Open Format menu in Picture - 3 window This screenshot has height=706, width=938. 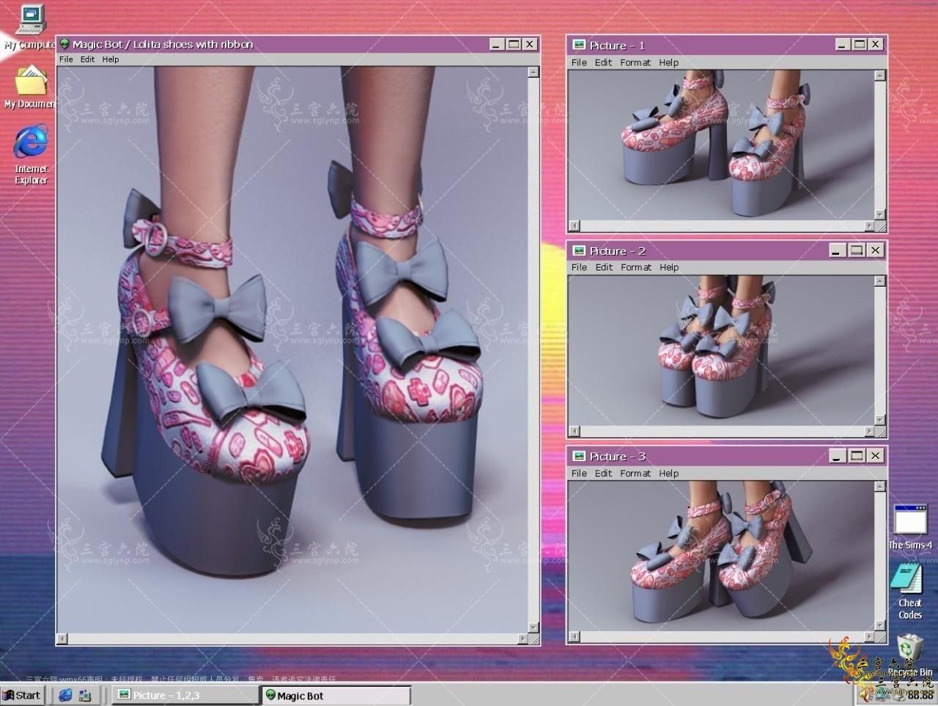635,473
